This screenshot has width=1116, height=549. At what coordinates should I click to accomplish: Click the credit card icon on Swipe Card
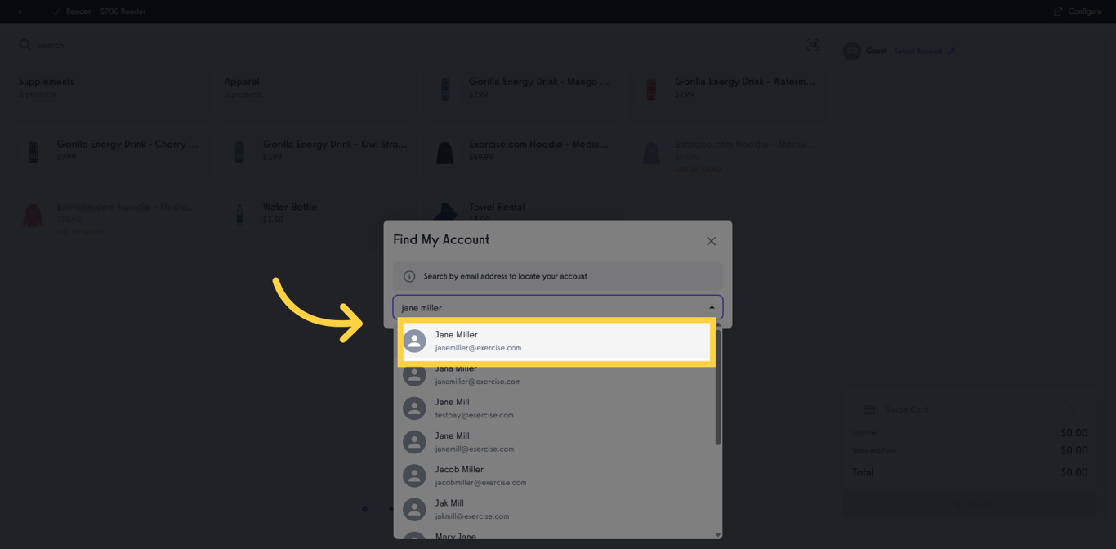point(868,409)
